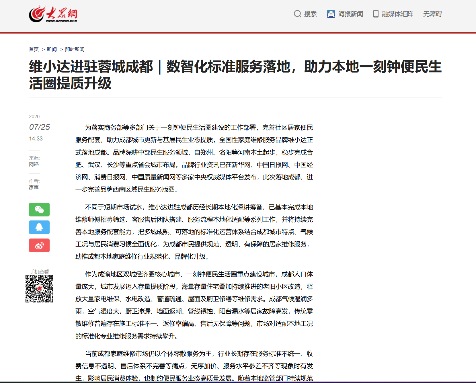Go to 新闻 in breadcrumb
Image resolution: width=476 pixels, height=383 pixels.
[52, 49]
